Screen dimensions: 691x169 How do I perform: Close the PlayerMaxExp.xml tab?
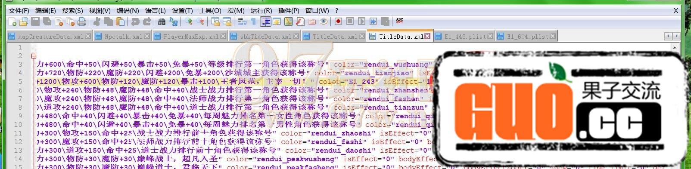(x=223, y=37)
